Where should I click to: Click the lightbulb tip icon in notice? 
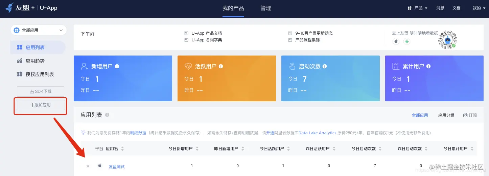83,133
